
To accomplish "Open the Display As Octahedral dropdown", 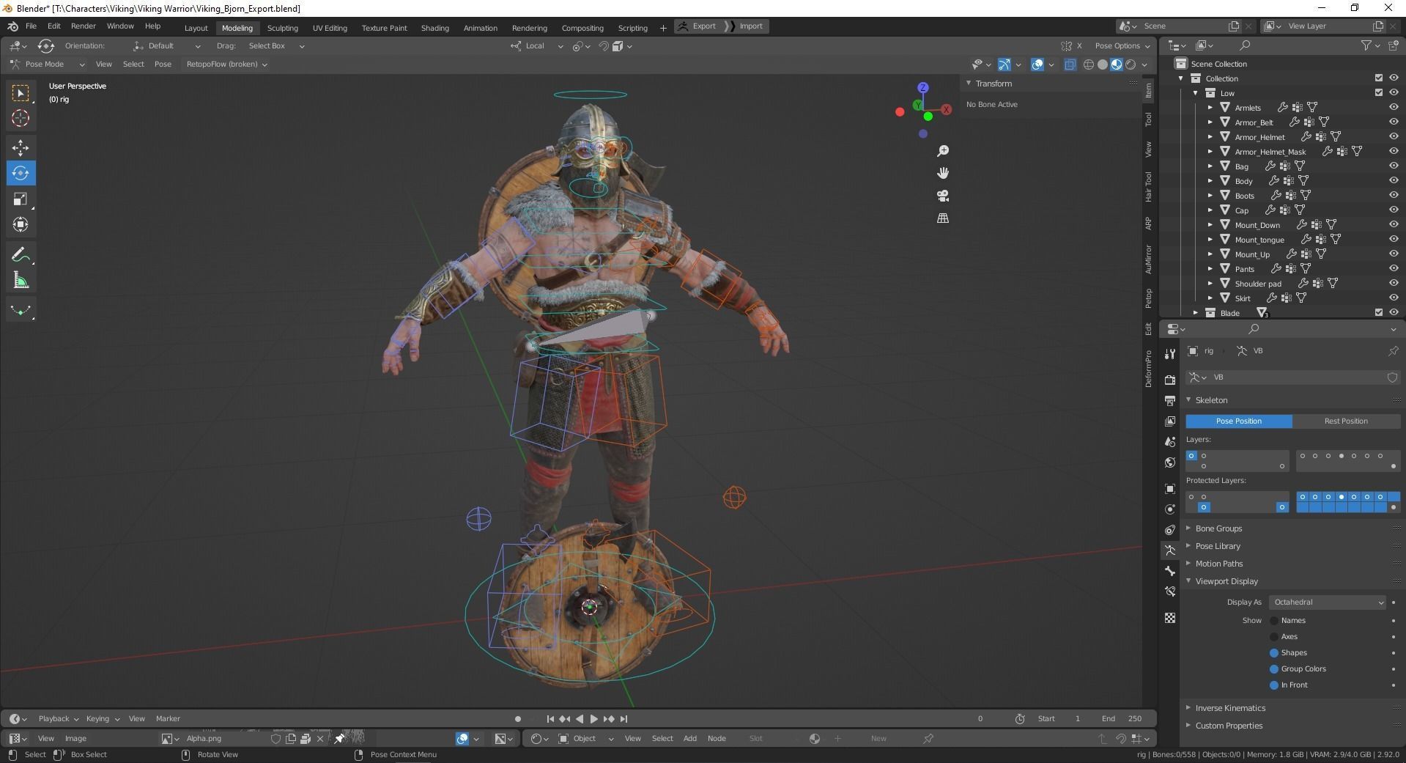I will (1328, 602).
